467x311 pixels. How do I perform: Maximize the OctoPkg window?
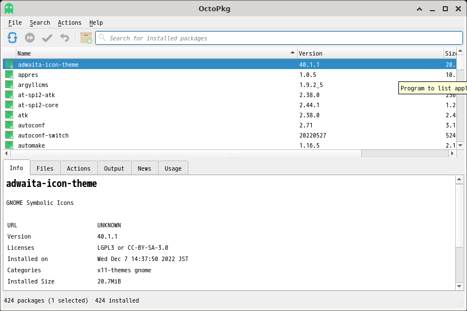click(445, 8)
